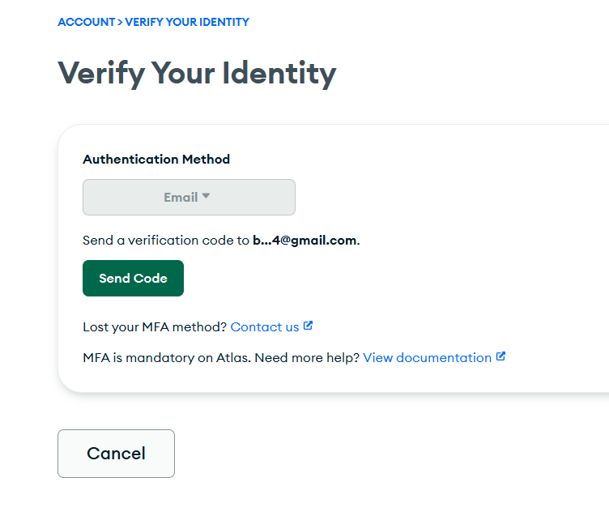Viewport: 609px width, 516px height.
Task: Click the breadcrumb separator arrow
Action: click(x=120, y=22)
